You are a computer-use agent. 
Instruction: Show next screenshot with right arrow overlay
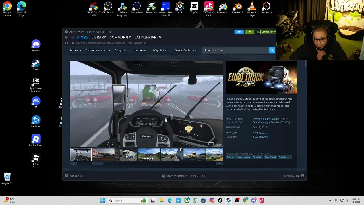[218, 104]
